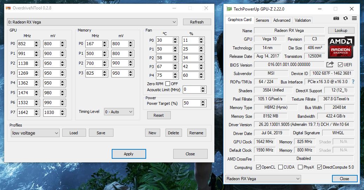Delete the selected profile
Viewport: 364px width, 190px height.
pyautogui.click(x=174, y=133)
